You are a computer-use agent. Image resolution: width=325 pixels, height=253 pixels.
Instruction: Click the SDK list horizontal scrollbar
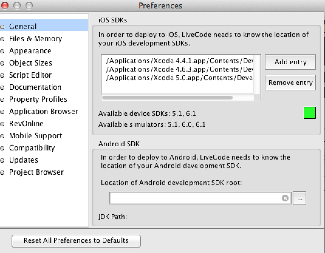[167, 98]
